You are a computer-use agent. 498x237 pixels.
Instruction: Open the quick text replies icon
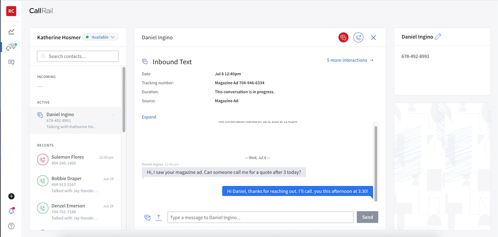[147, 217]
